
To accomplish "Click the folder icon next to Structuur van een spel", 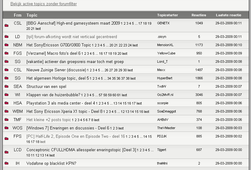I will pyautogui.click(x=6, y=87).
